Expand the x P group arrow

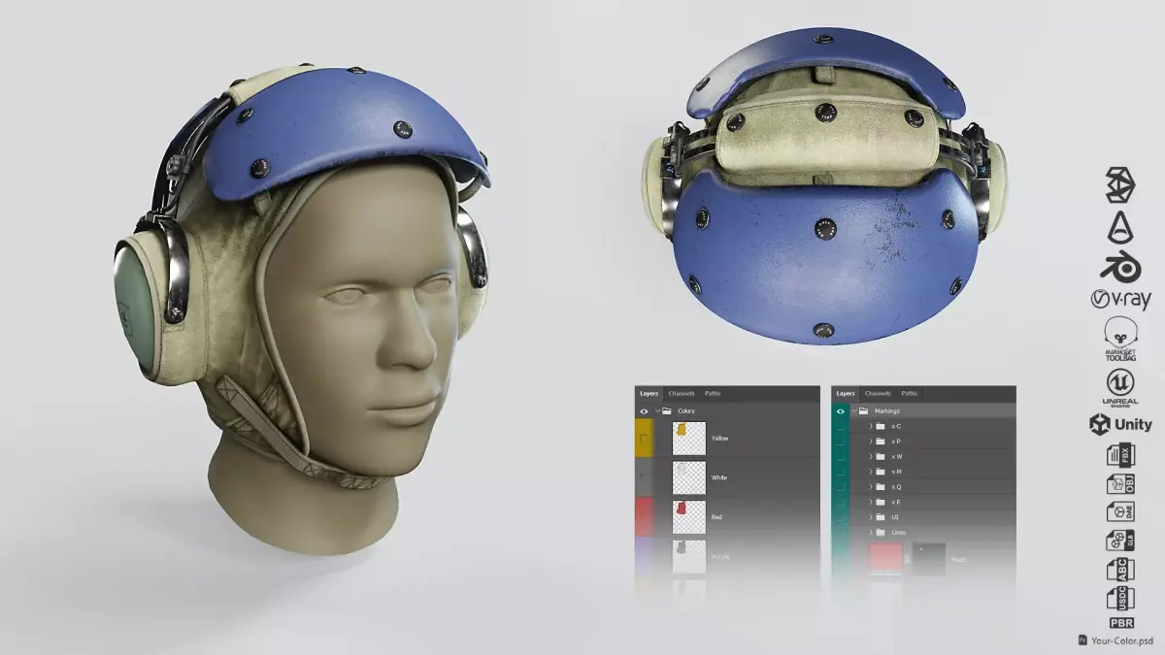[871, 442]
